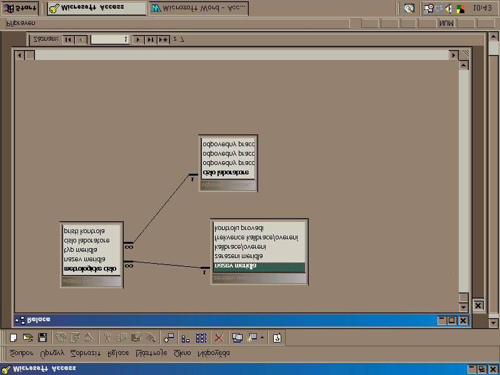Viewport: 500px width, 375px height.
Task: Click the greyed Print Preview icon
Action: (x=75, y=337)
